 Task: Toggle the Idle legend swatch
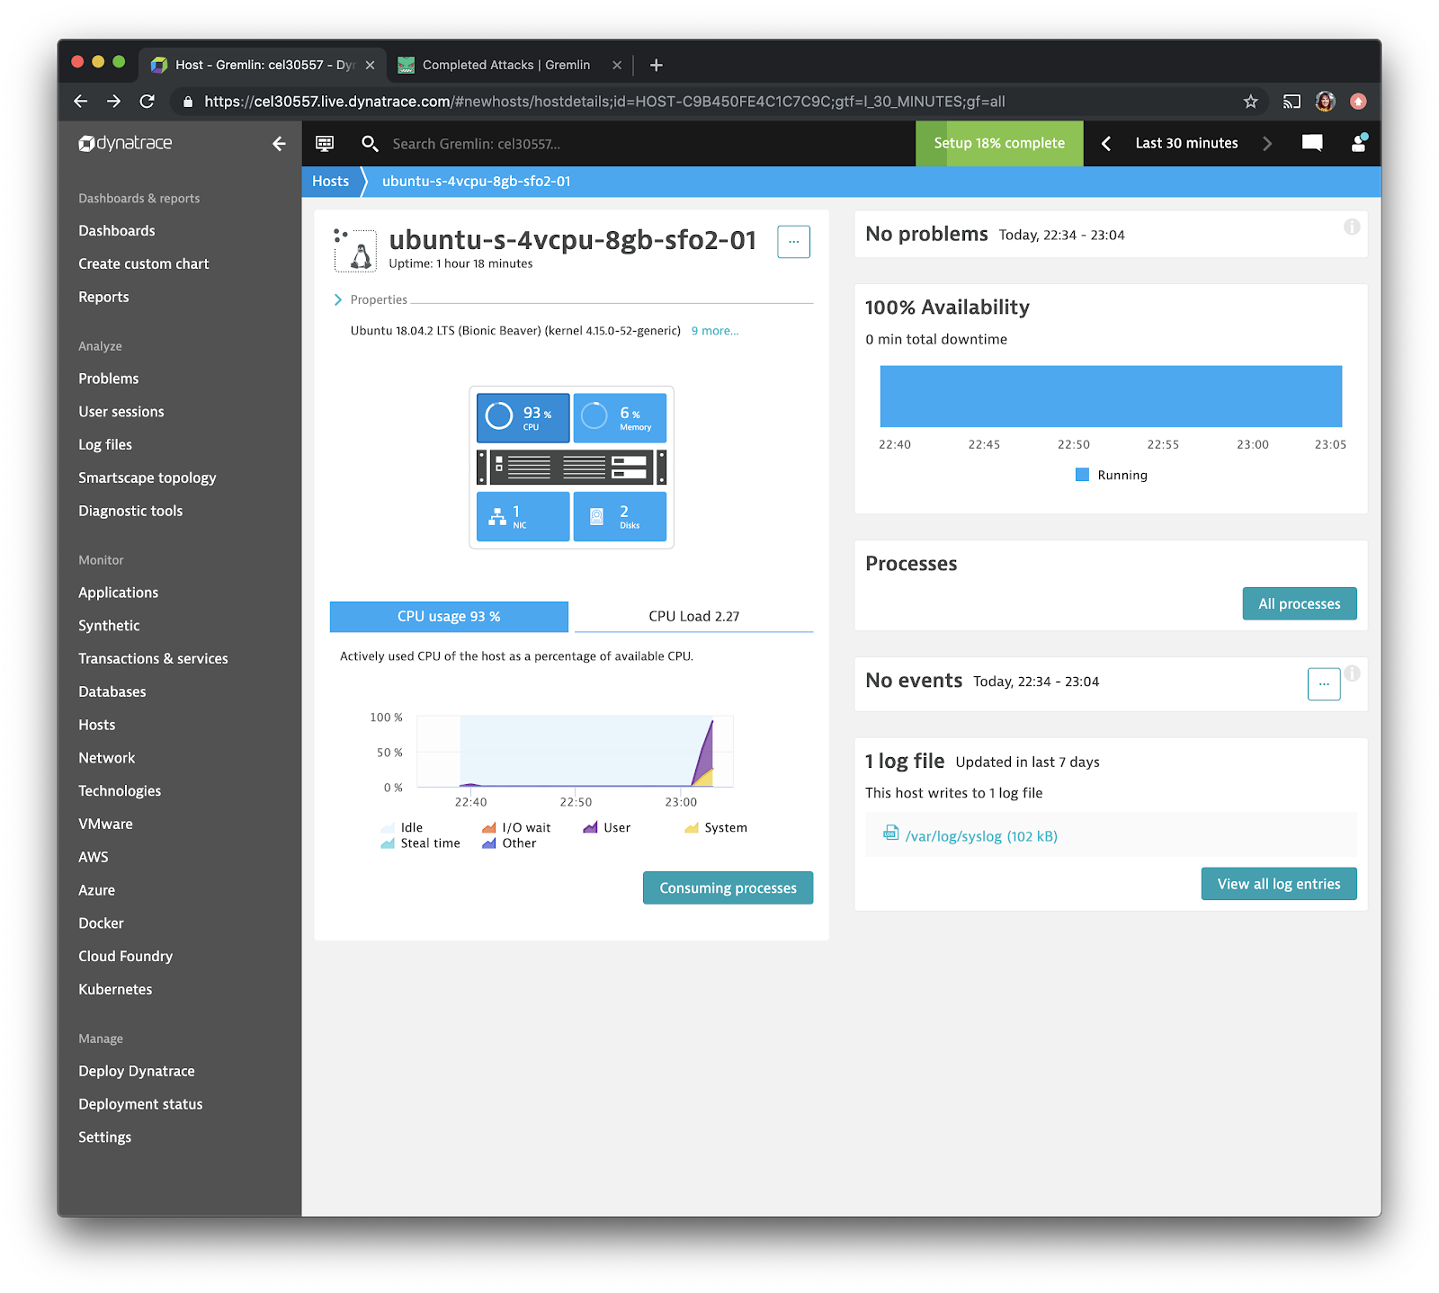388,827
